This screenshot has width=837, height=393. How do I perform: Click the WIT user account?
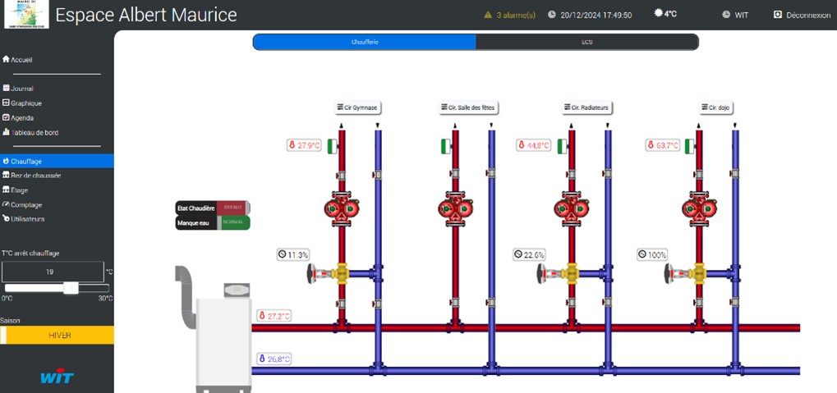pos(736,15)
